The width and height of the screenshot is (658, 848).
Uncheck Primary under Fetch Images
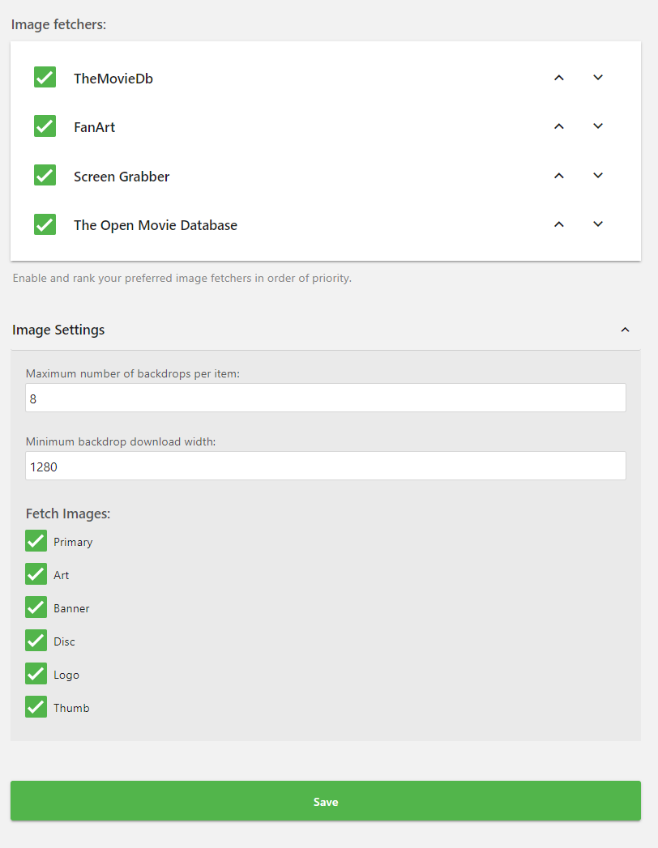36,542
